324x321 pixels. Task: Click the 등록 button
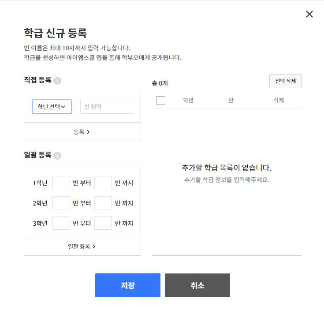click(82, 132)
